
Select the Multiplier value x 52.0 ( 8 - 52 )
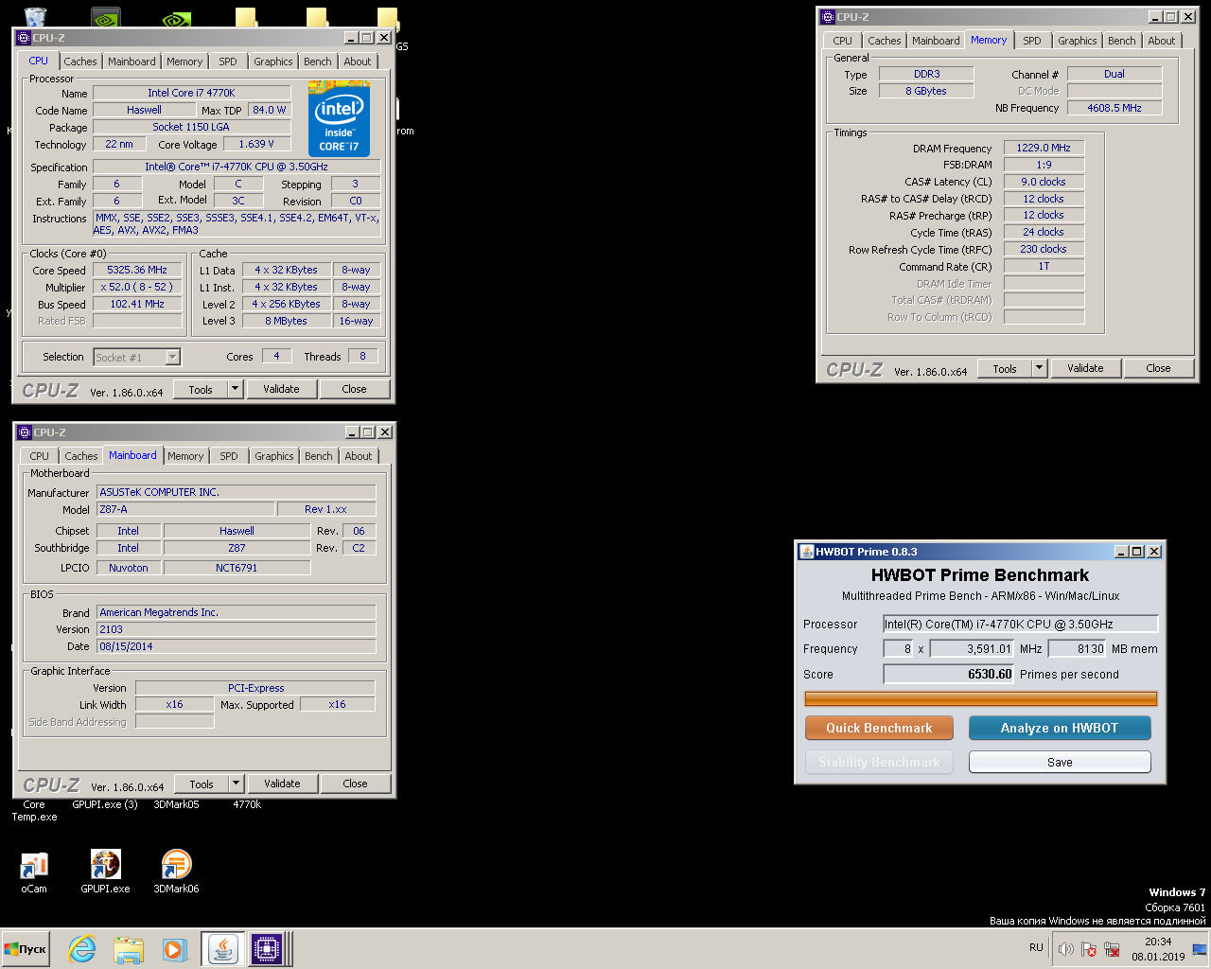pos(137,287)
